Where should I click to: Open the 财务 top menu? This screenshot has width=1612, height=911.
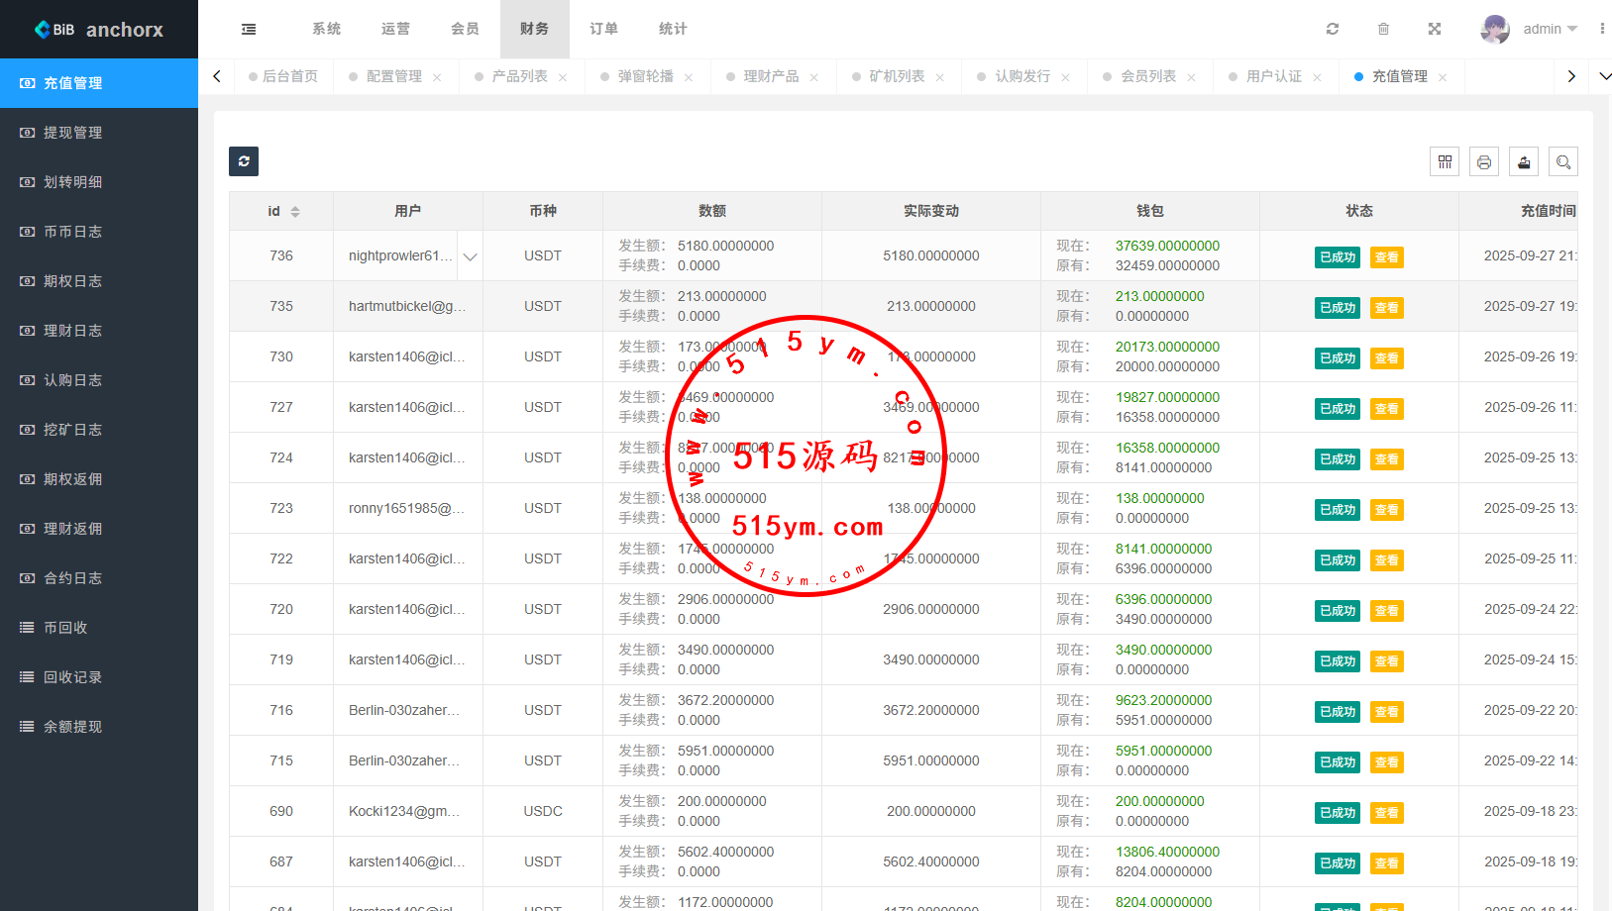coord(534,30)
